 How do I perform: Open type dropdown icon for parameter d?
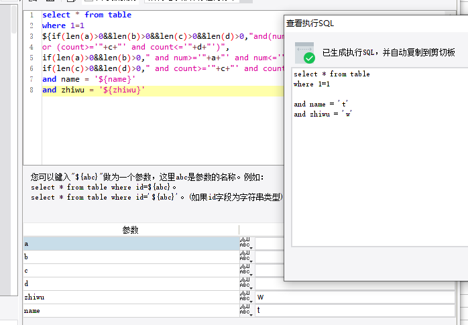[247, 284]
